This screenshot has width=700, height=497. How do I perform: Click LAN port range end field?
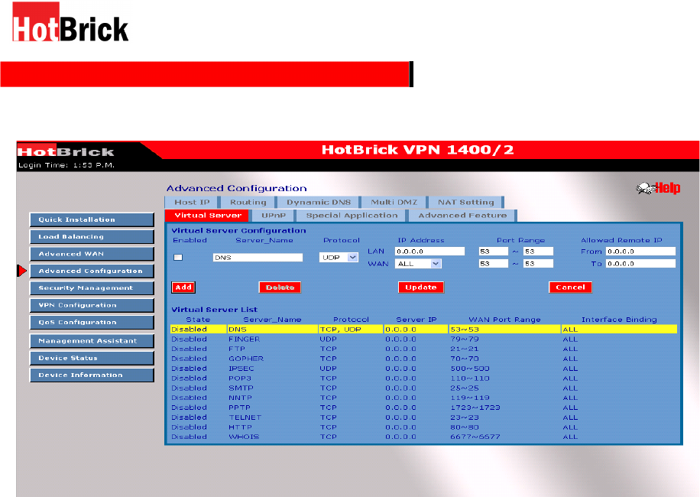539,252
